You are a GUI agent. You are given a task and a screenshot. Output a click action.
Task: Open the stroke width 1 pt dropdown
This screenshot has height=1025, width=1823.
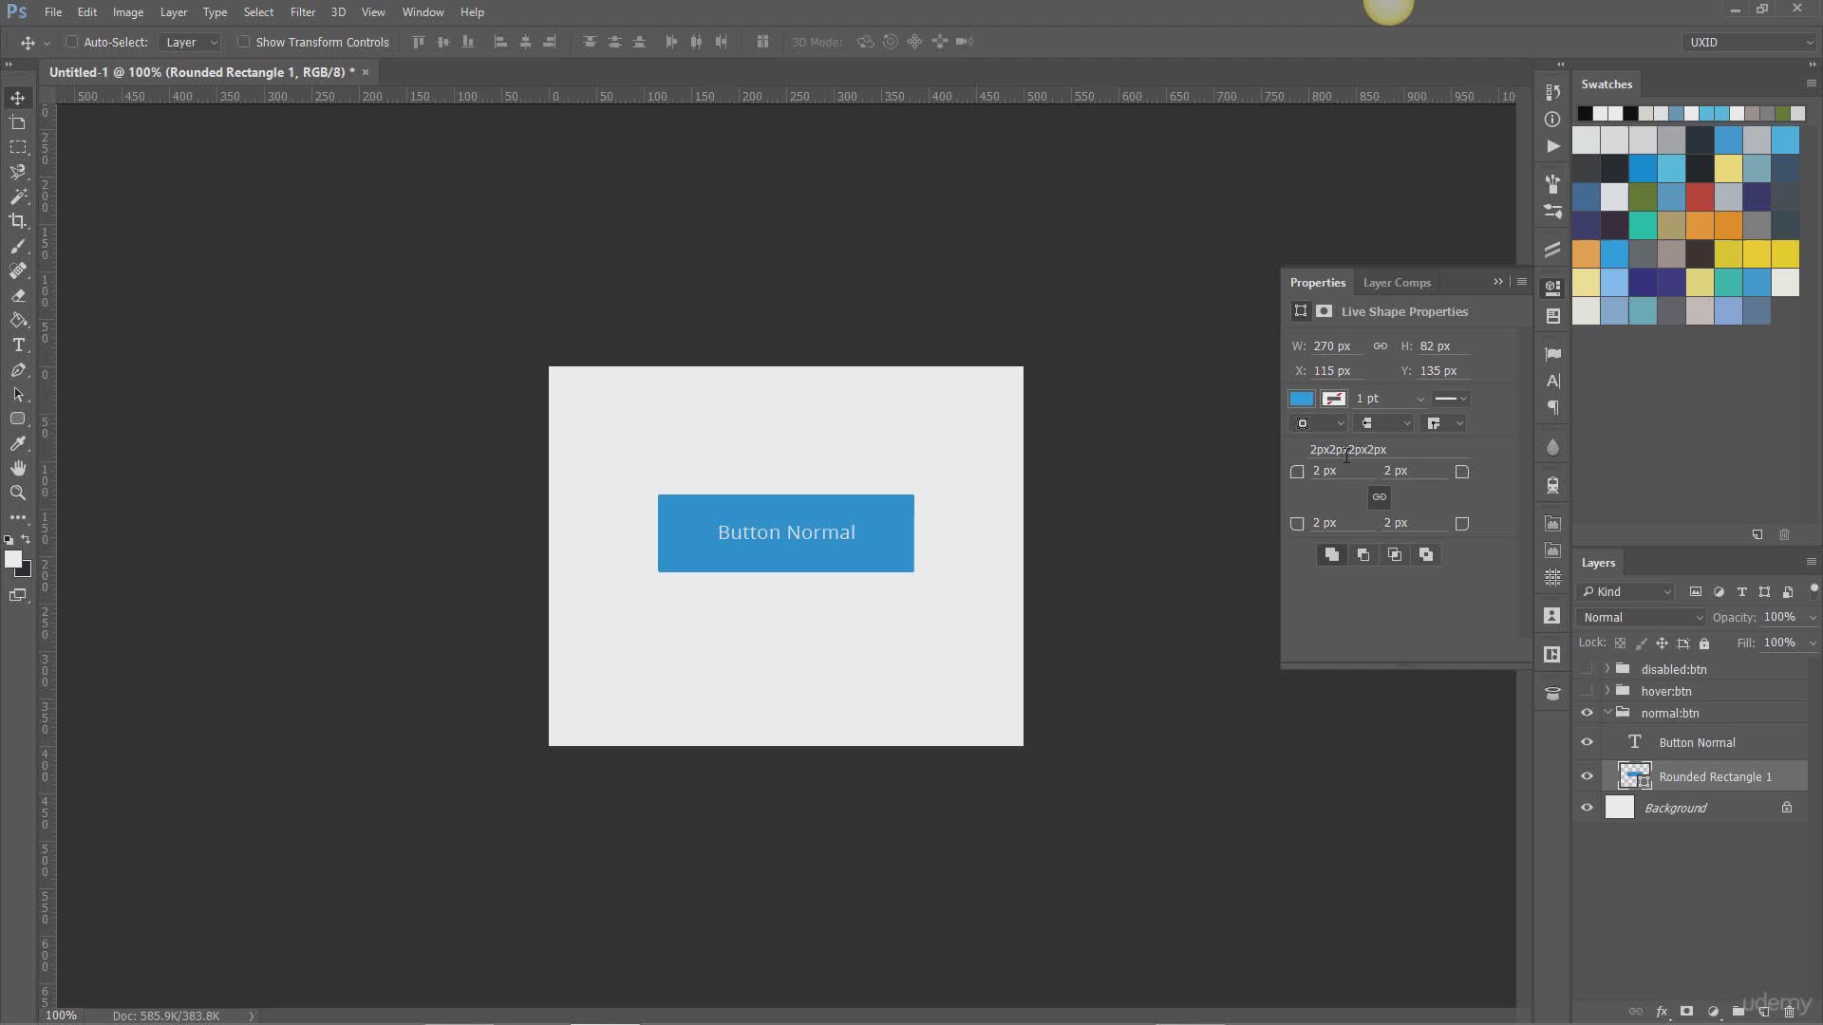click(x=1419, y=399)
